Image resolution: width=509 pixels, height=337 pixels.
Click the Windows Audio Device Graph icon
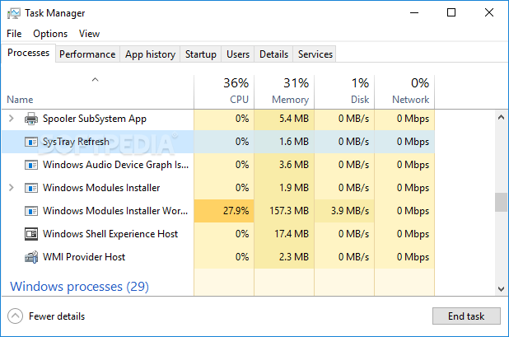[x=31, y=165]
